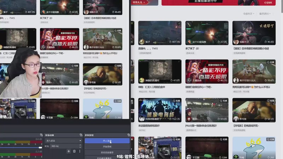Open 主播招募进行中 red banner
This screenshot has height=159, width=283.
(218, 2)
